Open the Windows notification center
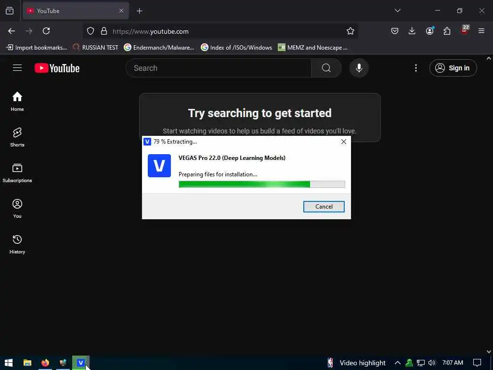The image size is (493, 370). click(477, 363)
